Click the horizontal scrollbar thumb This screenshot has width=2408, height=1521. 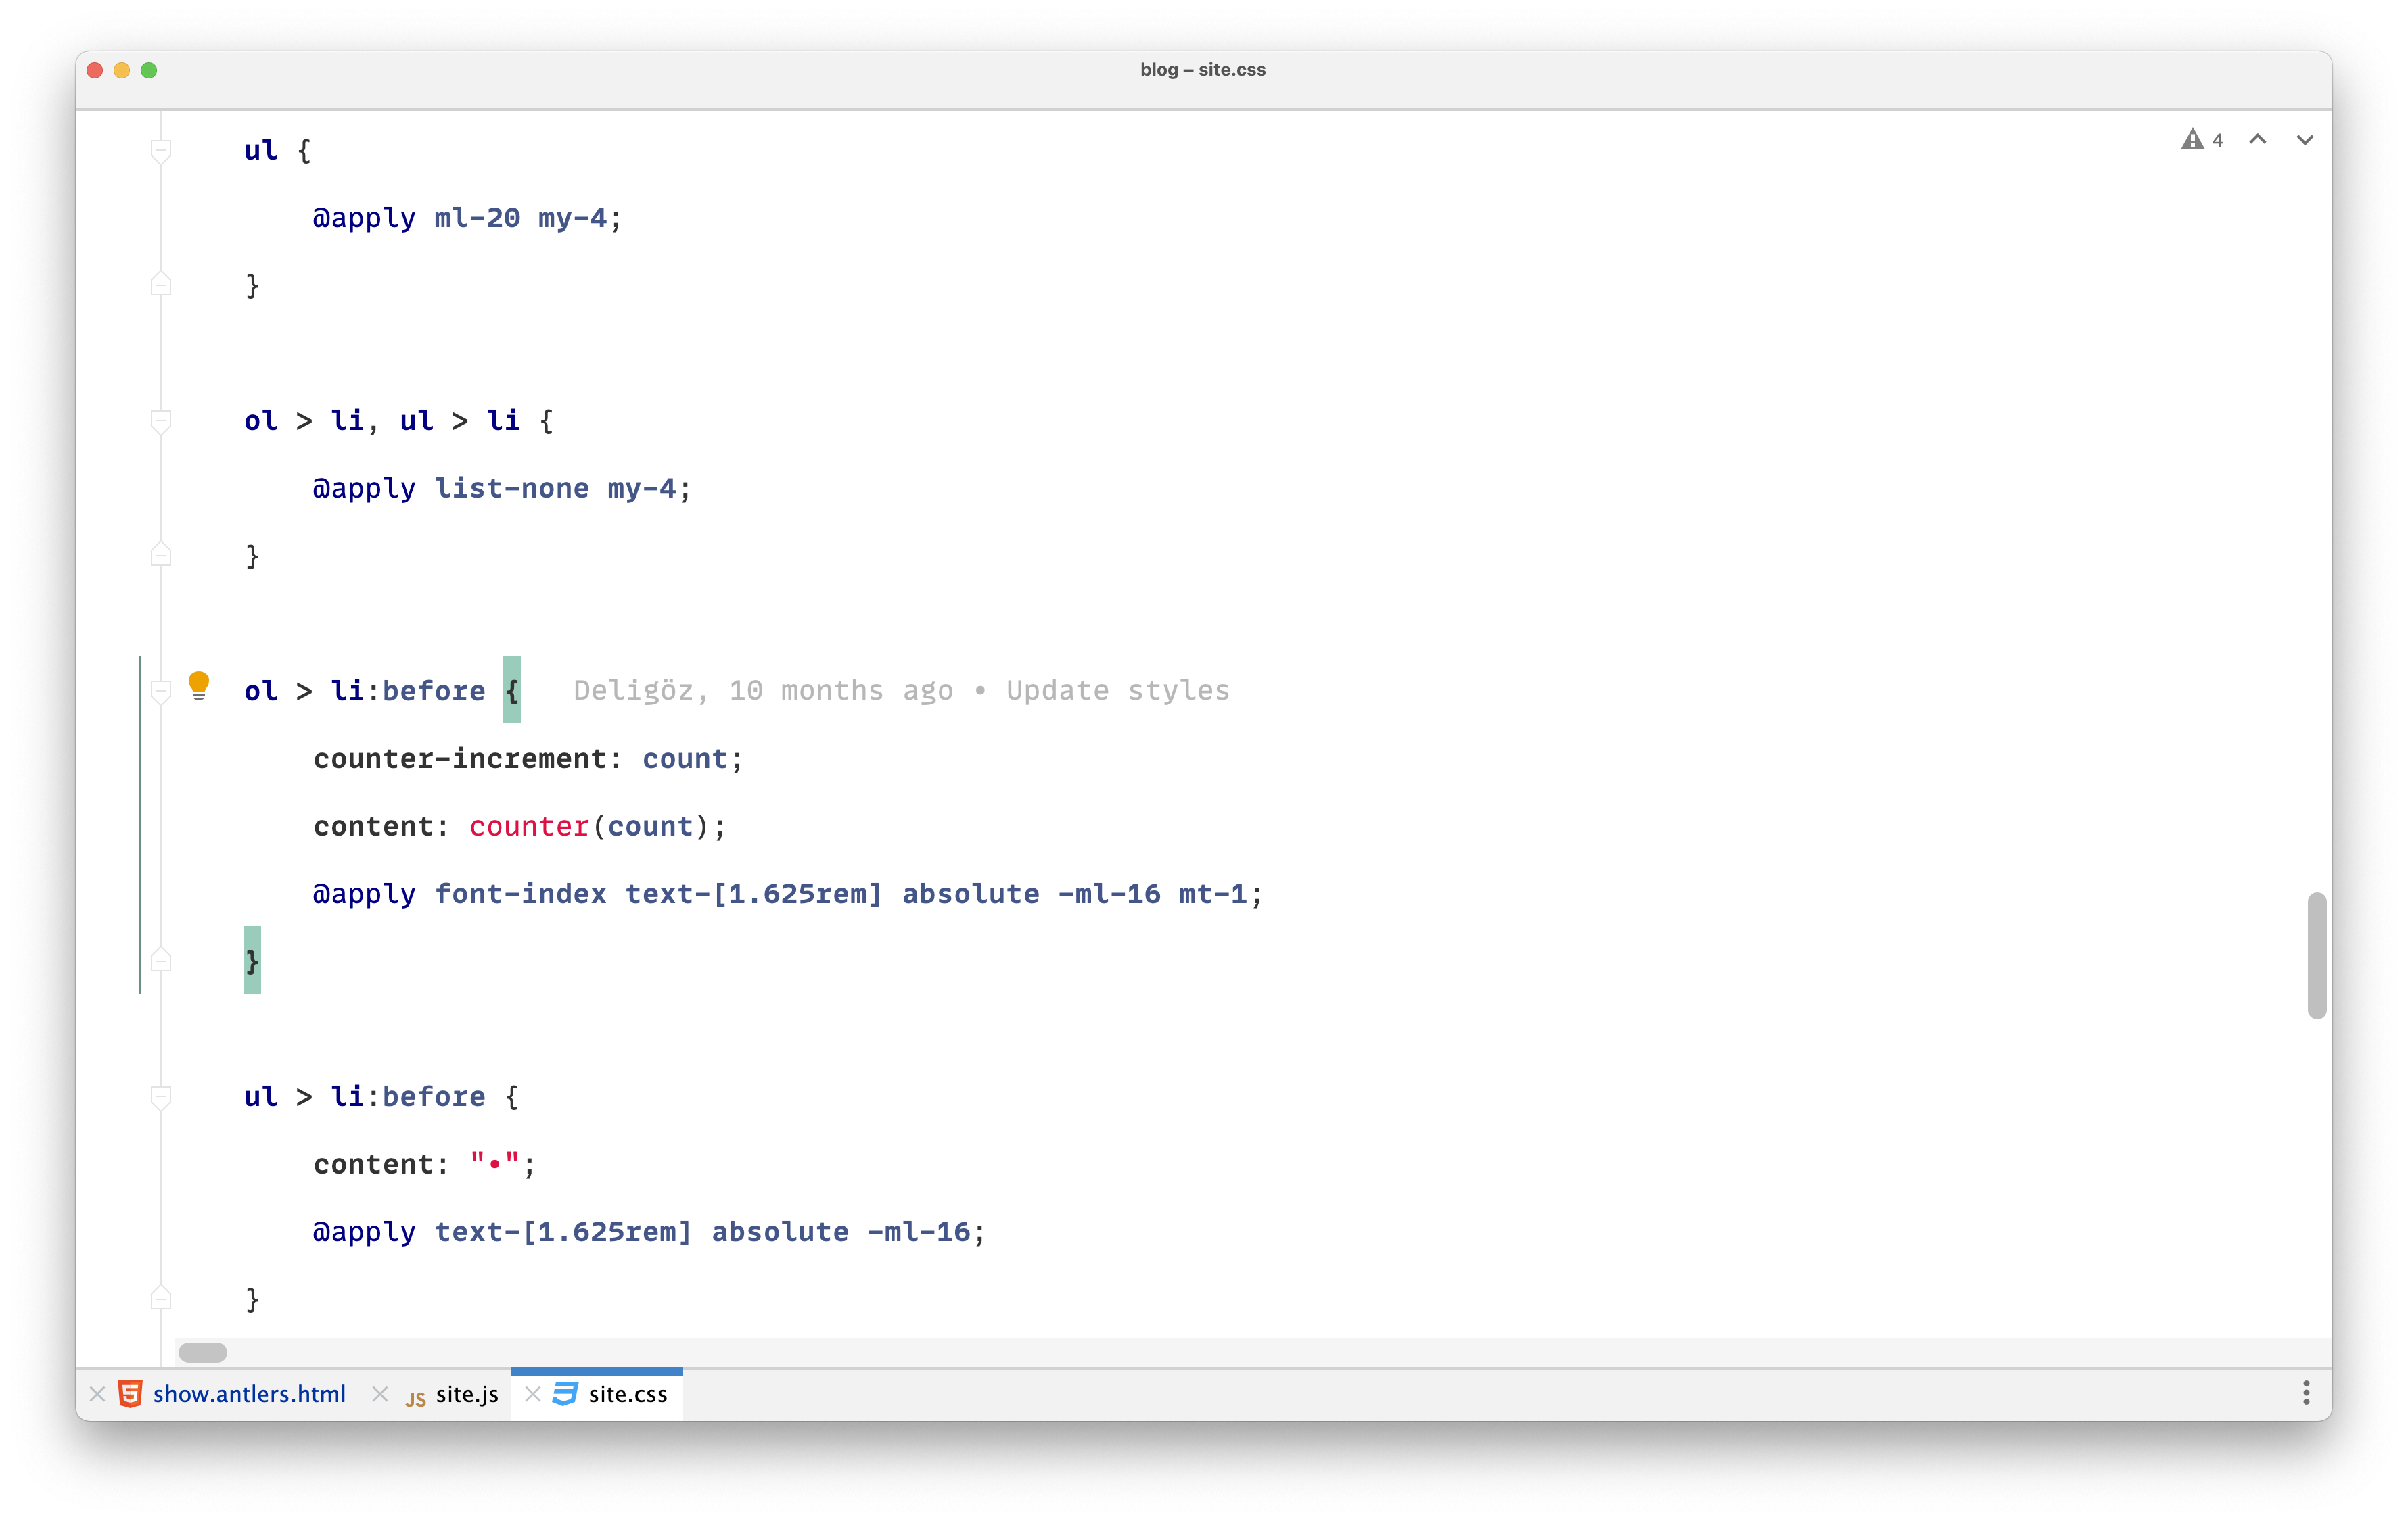(203, 1352)
